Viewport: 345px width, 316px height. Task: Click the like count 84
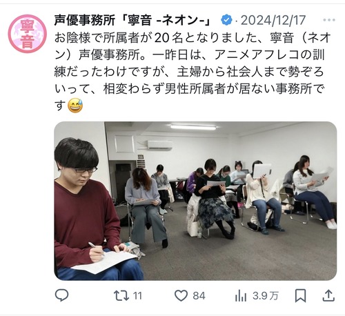[x=199, y=296]
